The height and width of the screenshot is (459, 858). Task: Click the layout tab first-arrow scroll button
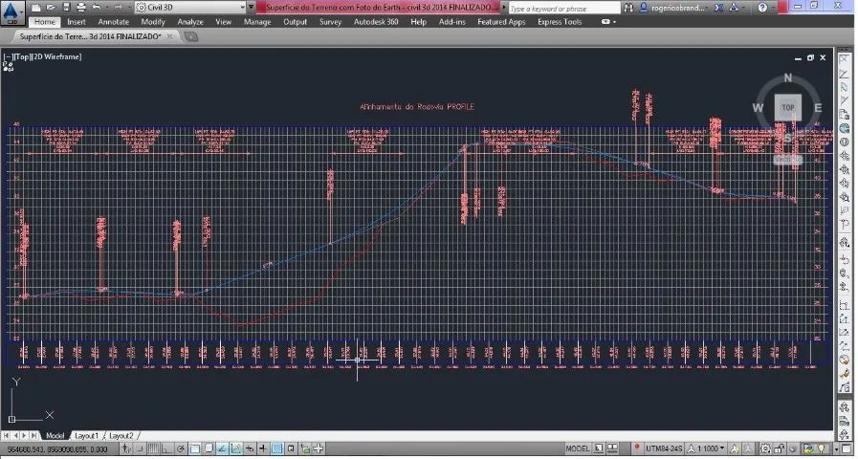coord(6,435)
